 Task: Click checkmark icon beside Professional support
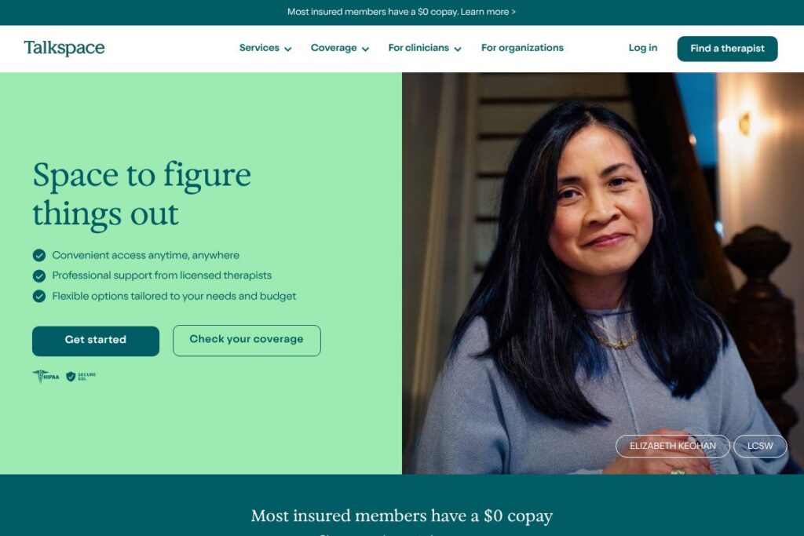[39, 275]
